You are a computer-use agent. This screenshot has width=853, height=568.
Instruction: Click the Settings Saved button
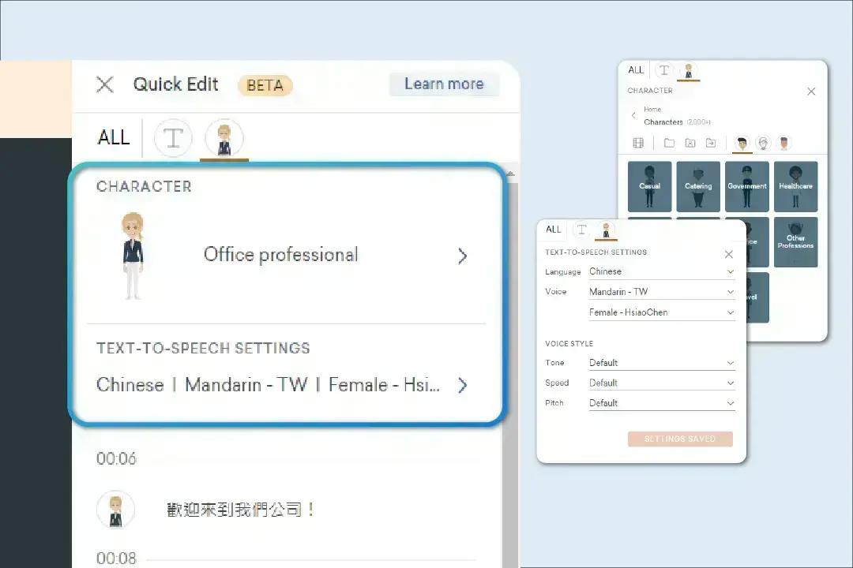click(680, 439)
